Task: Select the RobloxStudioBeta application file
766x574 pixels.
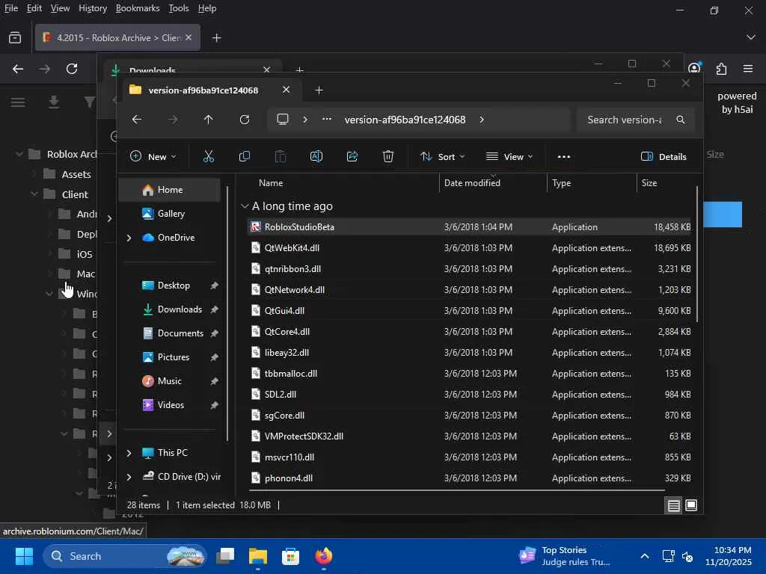Action: click(469, 227)
